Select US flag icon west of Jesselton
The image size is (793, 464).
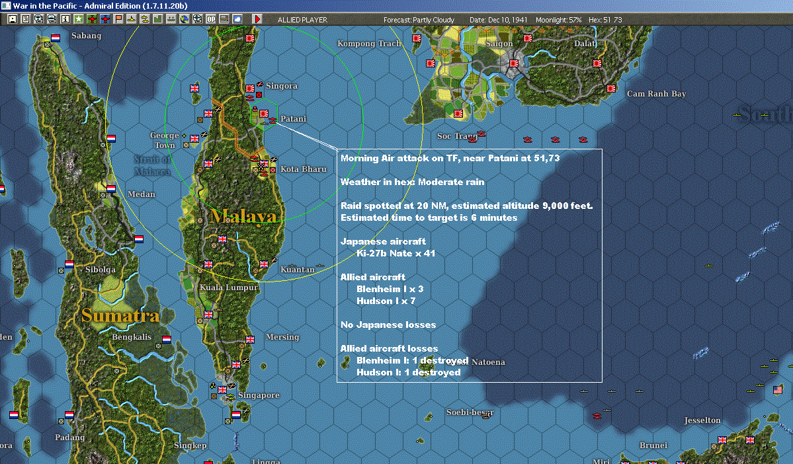[778, 390]
